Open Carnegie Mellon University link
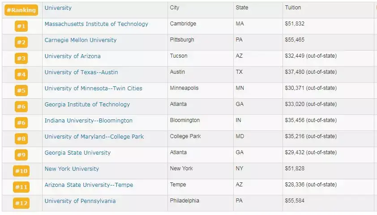Viewport: 377px width, 215px height. (x=81, y=40)
